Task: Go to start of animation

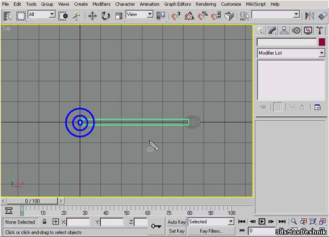Action: click(241, 221)
